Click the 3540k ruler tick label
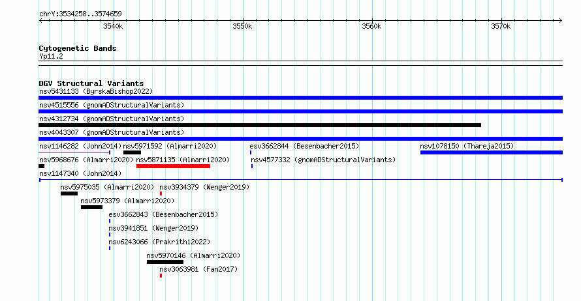The height and width of the screenshot is (301, 581). pyautogui.click(x=113, y=26)
